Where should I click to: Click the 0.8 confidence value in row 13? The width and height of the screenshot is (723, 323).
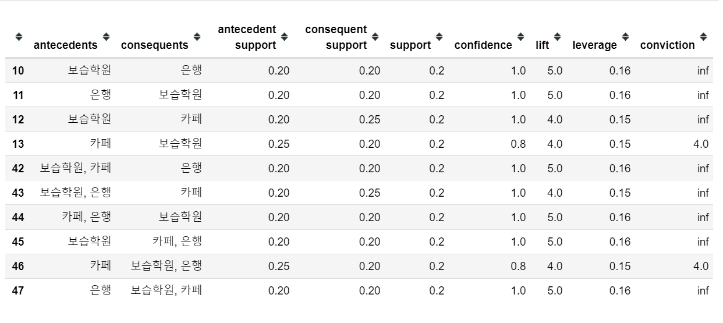518,144
